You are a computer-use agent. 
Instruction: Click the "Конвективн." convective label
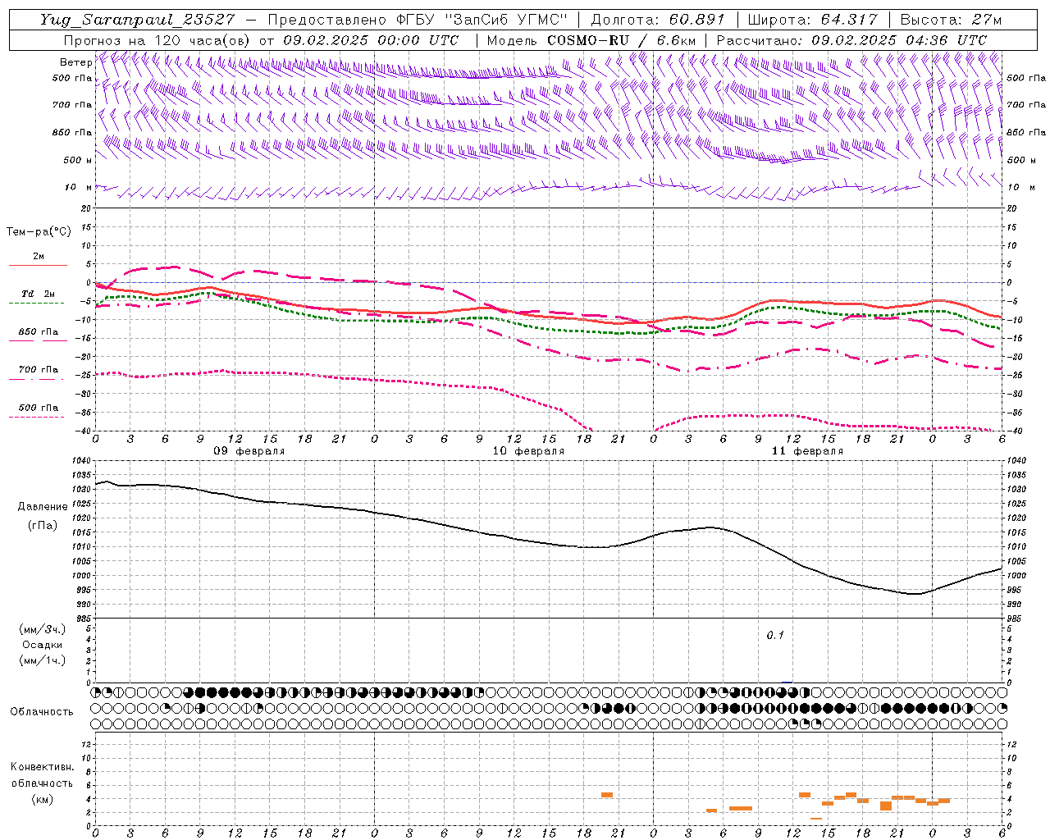(x=42, y=767)
